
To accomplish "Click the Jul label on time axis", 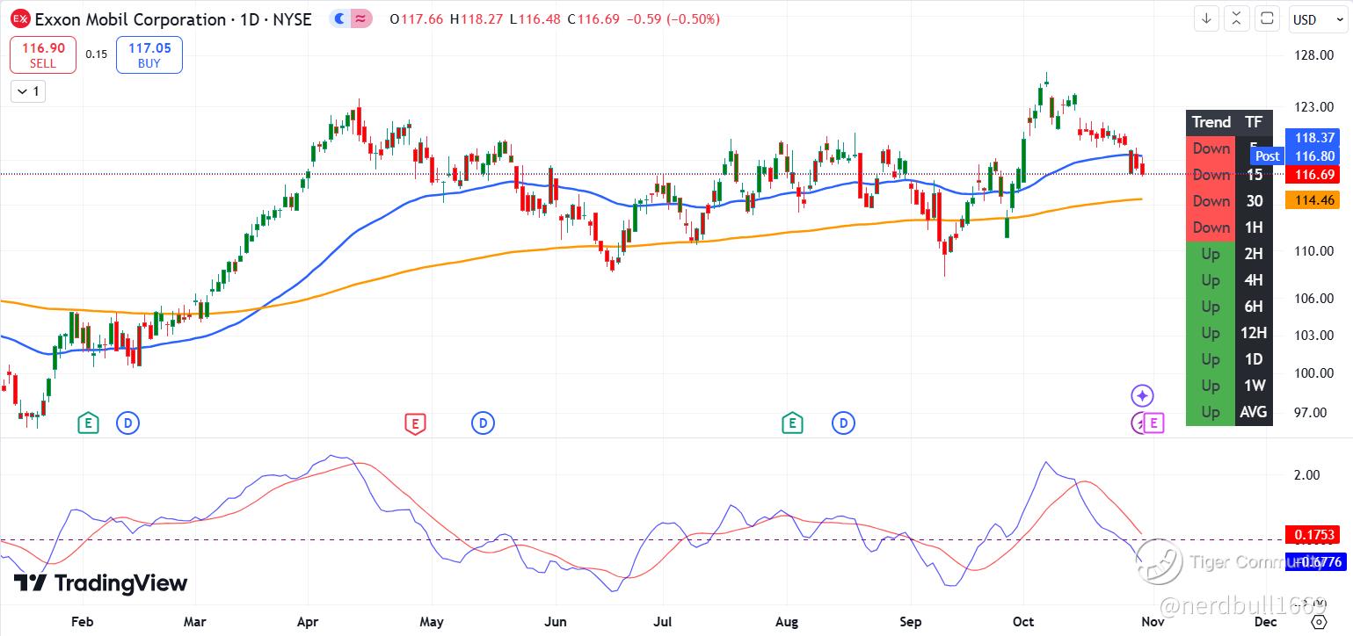I will click(x=665, y=622).
